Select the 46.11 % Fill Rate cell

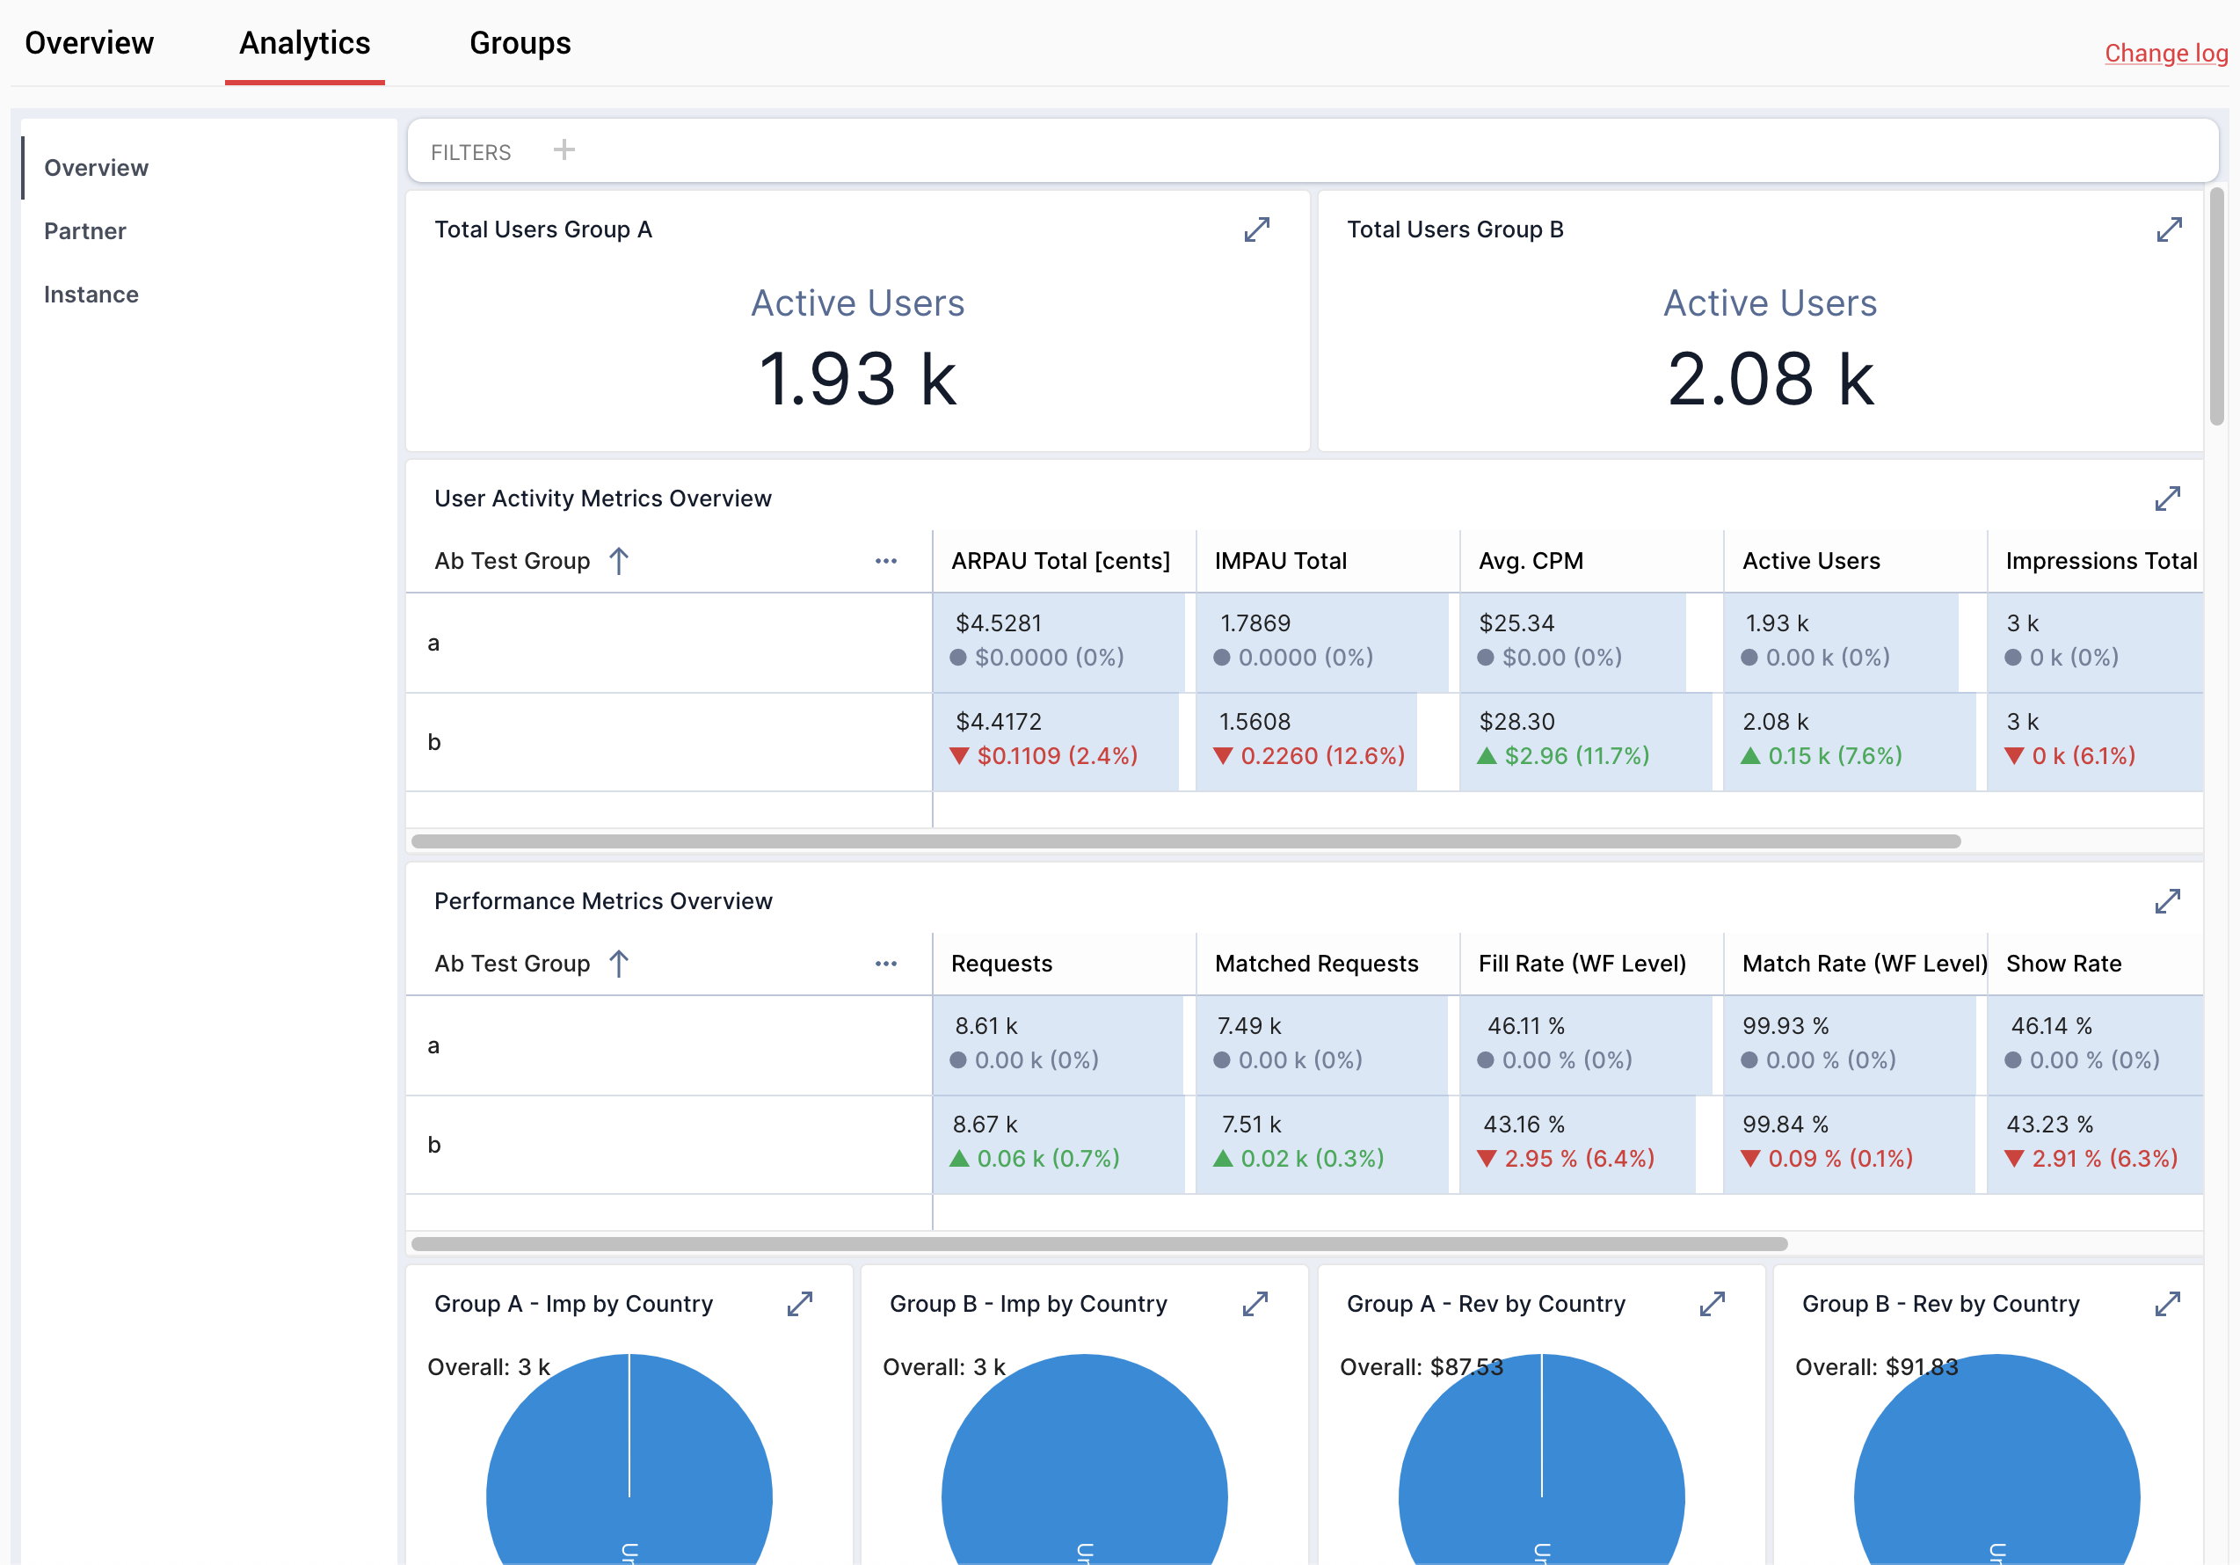click(x=1591, y=1045)
